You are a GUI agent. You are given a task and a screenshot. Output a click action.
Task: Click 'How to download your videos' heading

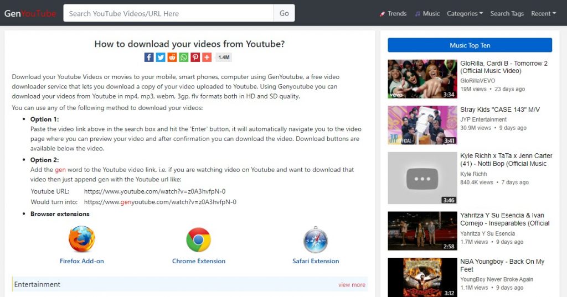click(189, 44)
